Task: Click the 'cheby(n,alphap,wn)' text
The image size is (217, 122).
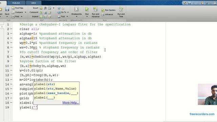Action: 48,66
